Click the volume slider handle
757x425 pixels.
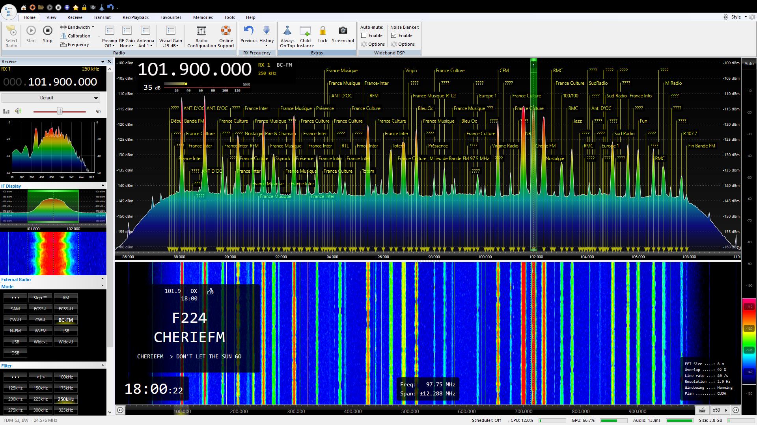click(60, 112)
